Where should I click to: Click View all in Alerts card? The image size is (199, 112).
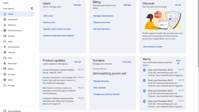coord(178,62)
